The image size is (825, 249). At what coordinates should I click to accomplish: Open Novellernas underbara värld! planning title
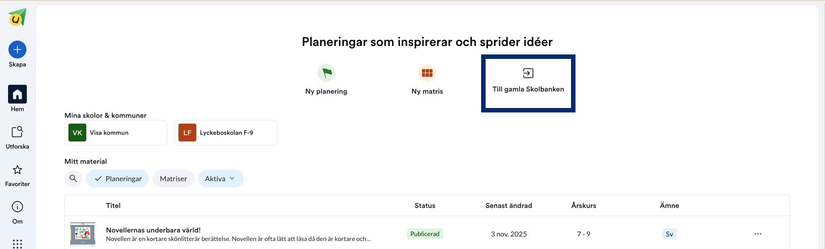(x=153, y=230)
